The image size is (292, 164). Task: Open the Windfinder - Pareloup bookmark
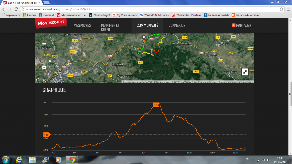(x=186, y=15)
